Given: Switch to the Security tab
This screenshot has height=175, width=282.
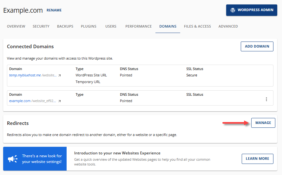Looking at the screenshot, I should pyautogui.click(x=41, y=26).
